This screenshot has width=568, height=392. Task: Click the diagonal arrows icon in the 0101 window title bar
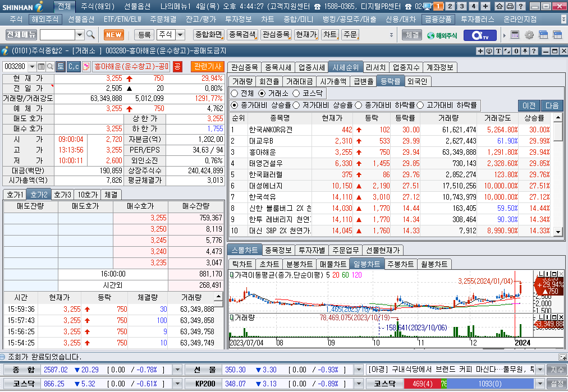click(x=507, y=51)
